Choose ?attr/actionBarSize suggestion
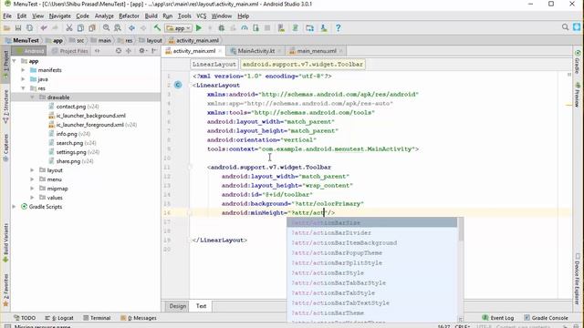 point(371,222)
